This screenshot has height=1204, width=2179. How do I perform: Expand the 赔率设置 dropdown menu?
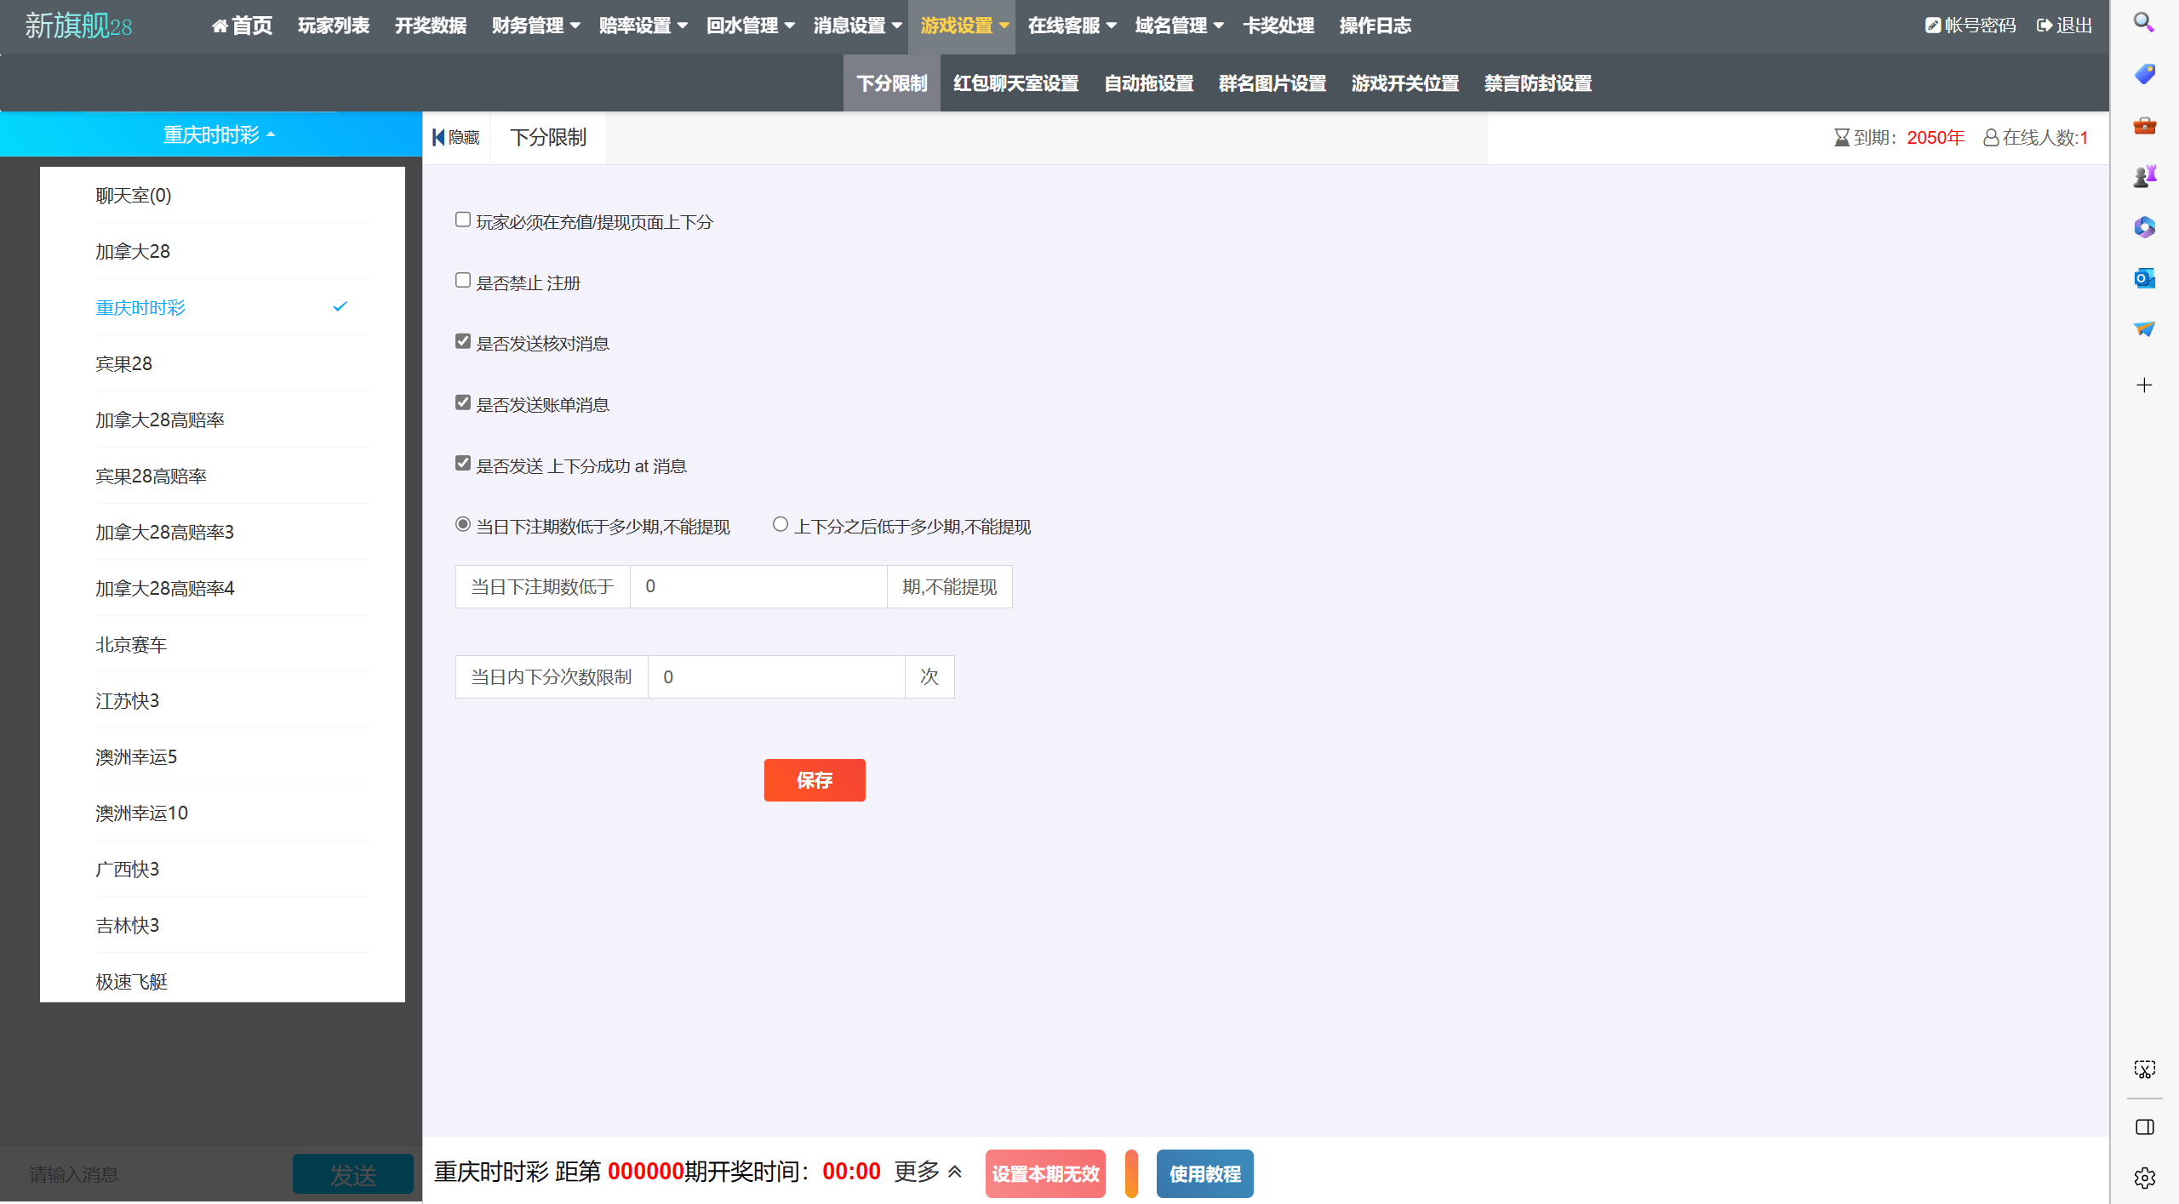(643, 26)
